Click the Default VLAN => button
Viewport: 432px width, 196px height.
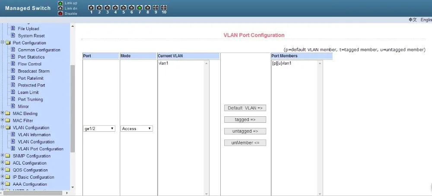coord(245,108)
